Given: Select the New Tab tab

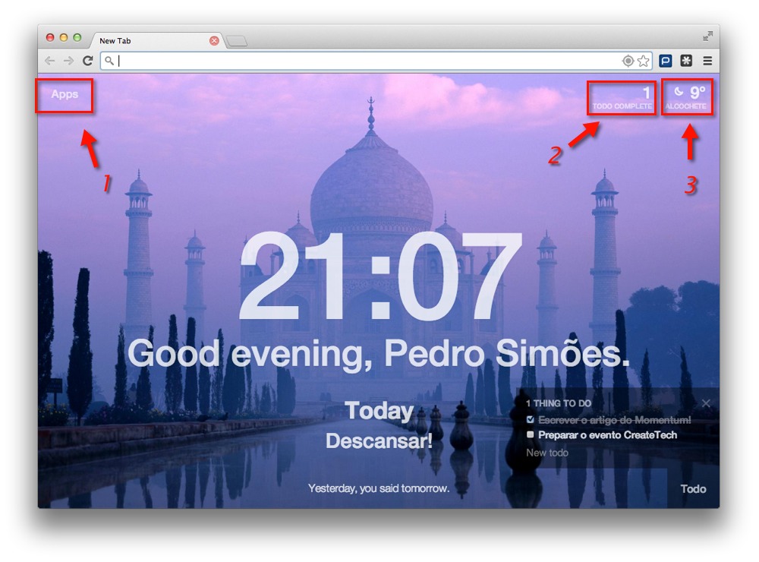Looking at the screenshot, I should click(x=155, y=41).
